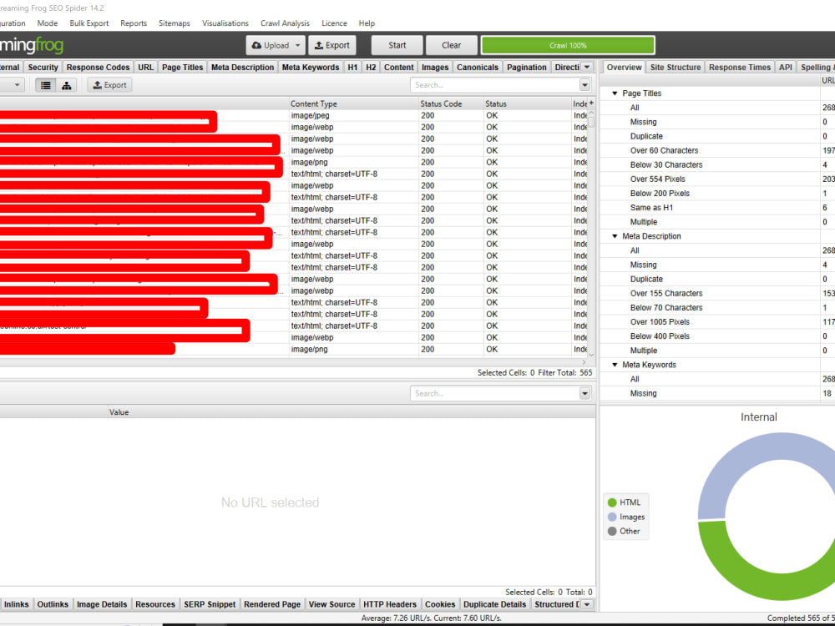Image resolution: width=835 pixels, height=626 pixels.
Task: Switch to the Pagination tab
Action: 527,67
